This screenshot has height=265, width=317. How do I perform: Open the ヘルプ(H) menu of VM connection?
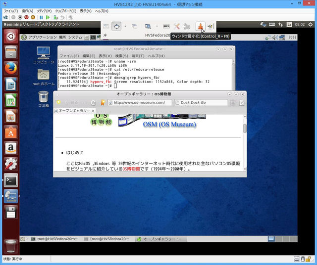coord(102,11)
